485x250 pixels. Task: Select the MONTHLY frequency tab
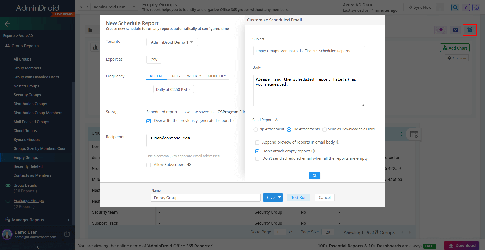[217, 76]
